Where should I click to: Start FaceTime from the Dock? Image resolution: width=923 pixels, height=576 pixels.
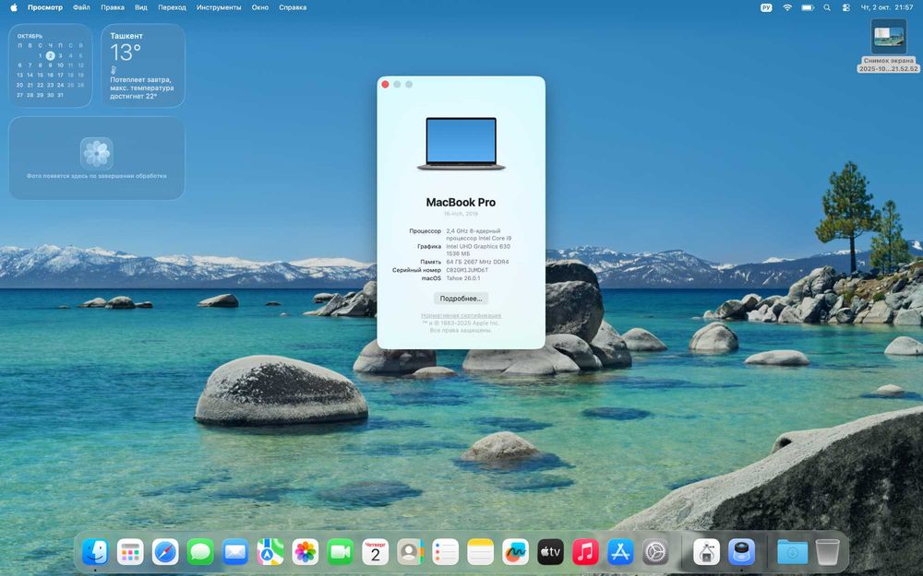click(341, 552)
